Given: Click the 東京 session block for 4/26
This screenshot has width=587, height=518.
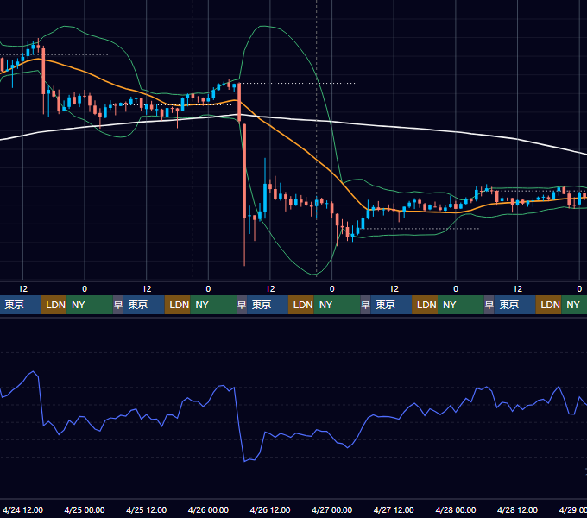Looking at the screenshot, I should tap(268, 305).
